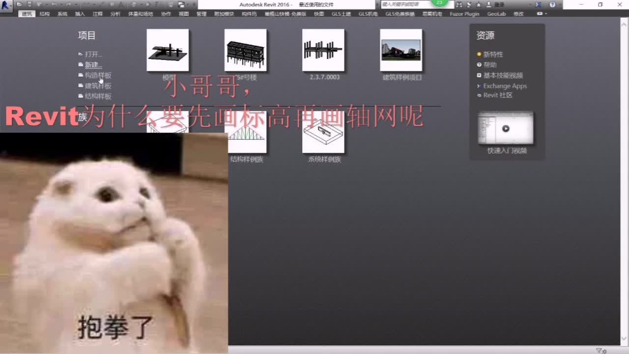The width and height of the screenshot is (629, 354).
Task: Open the 构件坞 ribbon tab
Action: (x=249, y=14)
